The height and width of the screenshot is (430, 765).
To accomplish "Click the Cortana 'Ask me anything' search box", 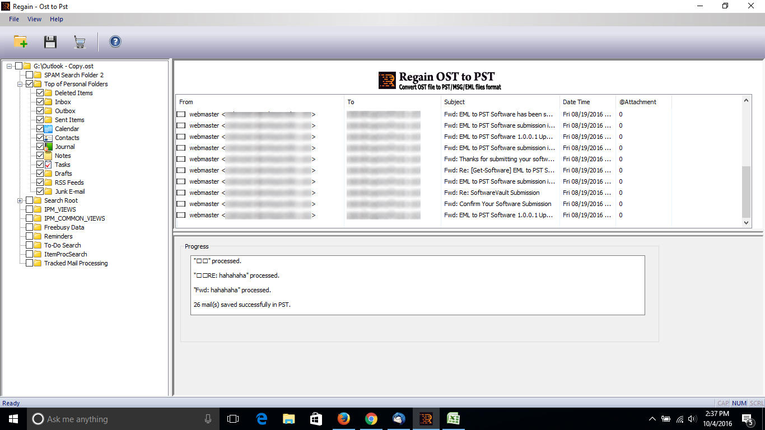I will [x=123, y=419].
